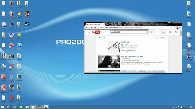Open the YouTube guide hamburger menu
Screen dimensions: 195x109
89,32
